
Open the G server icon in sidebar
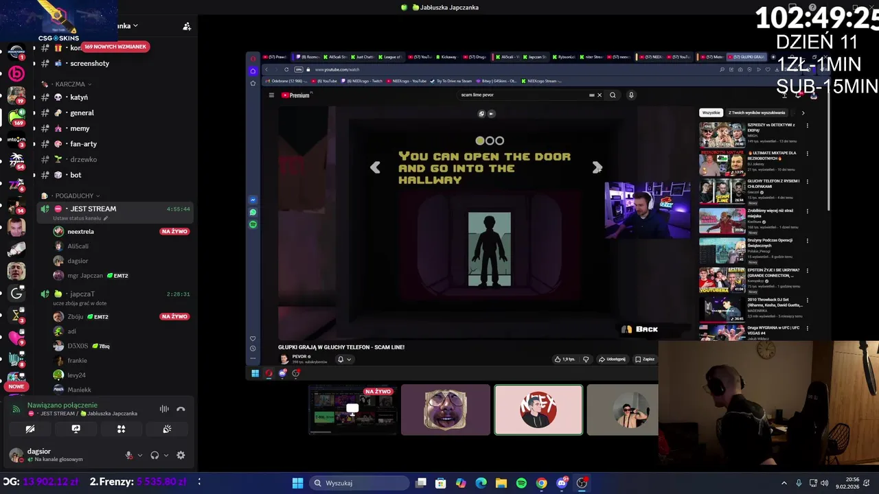[x=16, y=294]
